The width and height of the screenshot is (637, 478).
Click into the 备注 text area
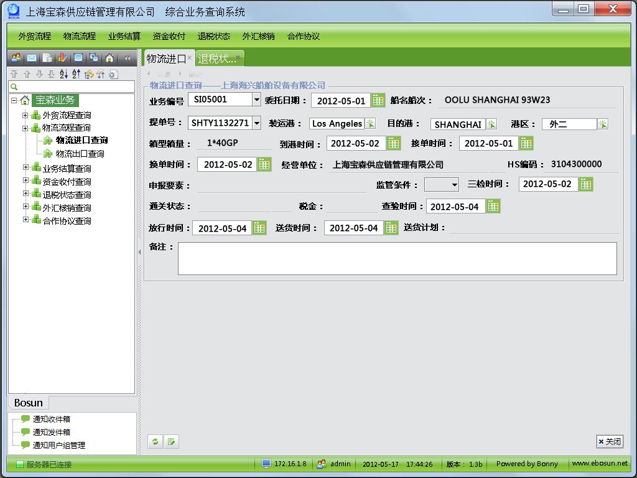coord(397,258)
